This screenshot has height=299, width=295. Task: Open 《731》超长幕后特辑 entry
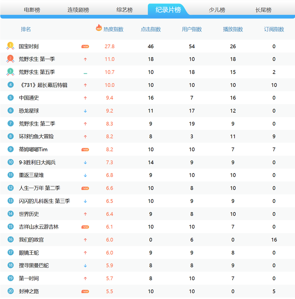point(43,85)
